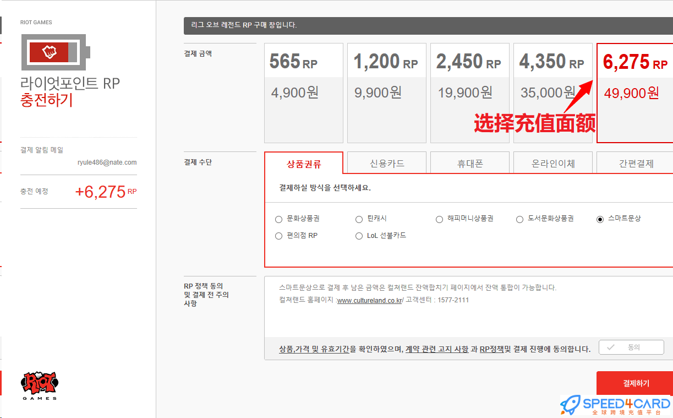The image size is (673, 418).
Task: Open the 간편결제 tab
Action: 635,163
